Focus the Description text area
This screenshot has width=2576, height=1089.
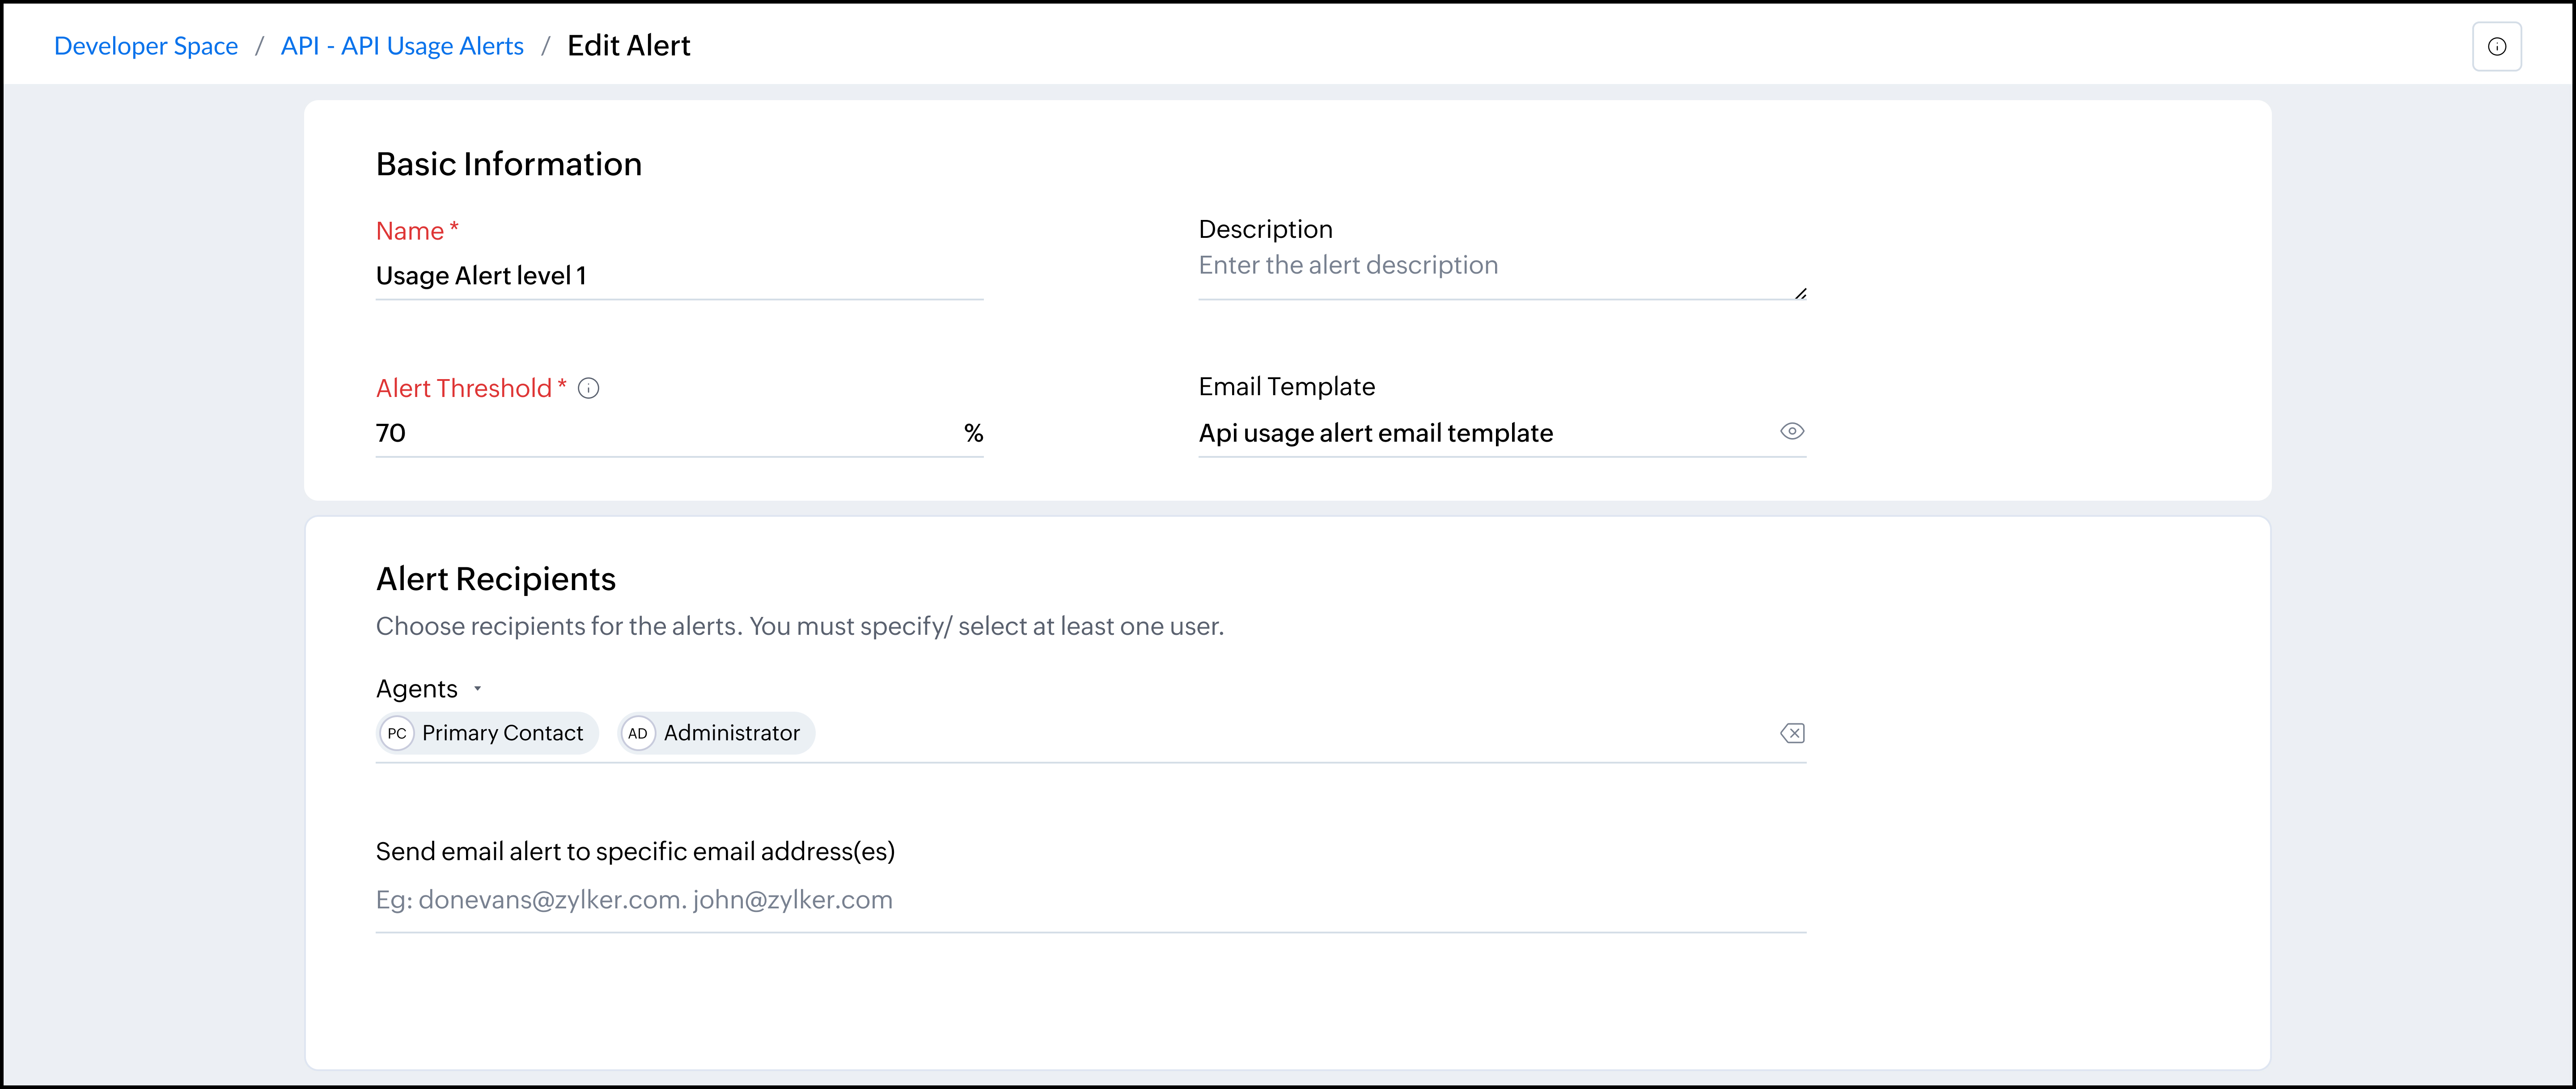coord(1500,266)
